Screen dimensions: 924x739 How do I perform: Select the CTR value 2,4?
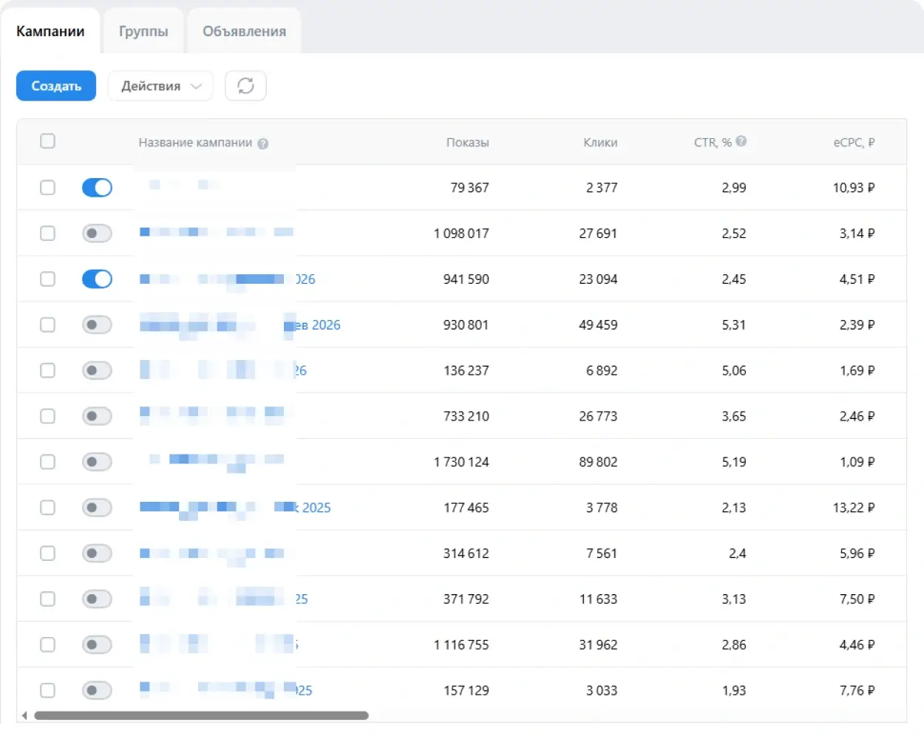click(738, 554)
